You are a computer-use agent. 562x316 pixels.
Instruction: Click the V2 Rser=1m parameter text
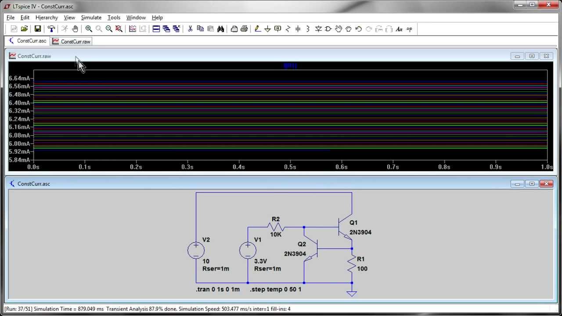click(x=216, y=269)
